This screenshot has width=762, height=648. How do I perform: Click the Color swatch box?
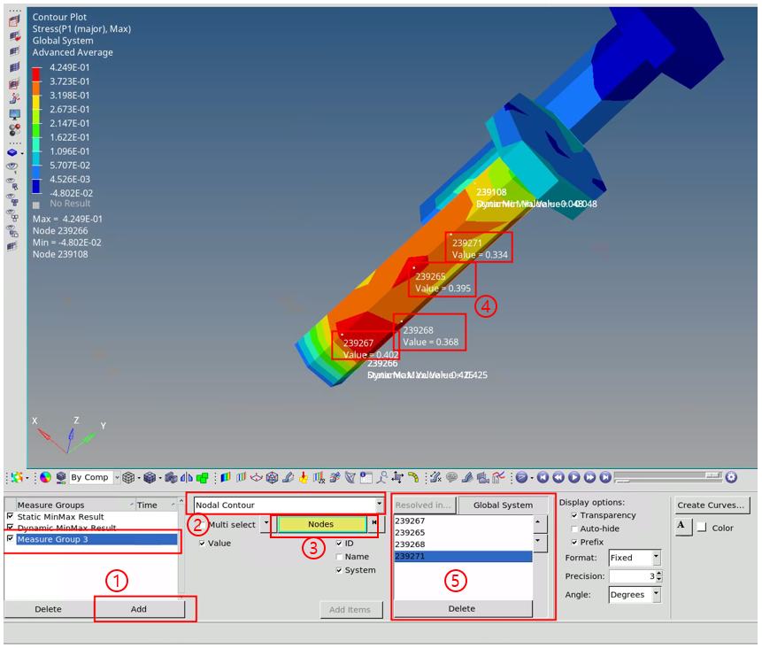coord(702,528)
